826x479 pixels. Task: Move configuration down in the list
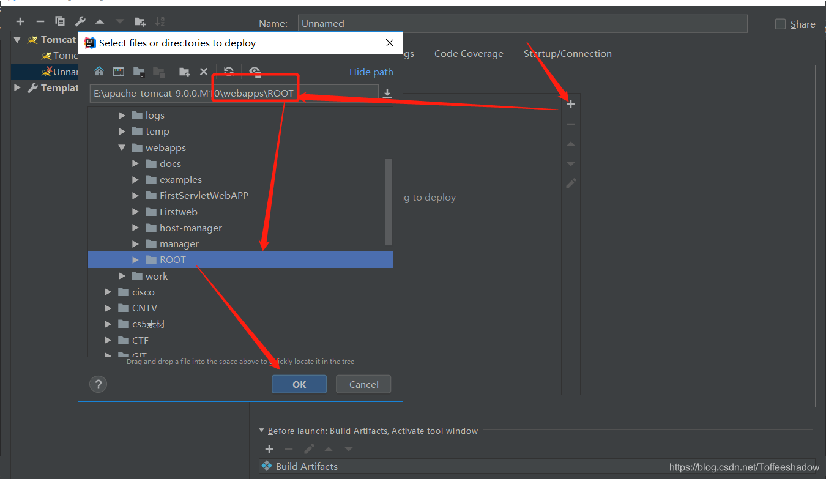[x=120, y=21]
